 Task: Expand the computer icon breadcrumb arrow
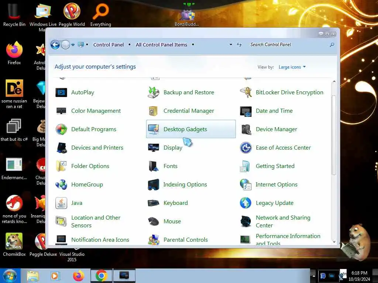87,45
